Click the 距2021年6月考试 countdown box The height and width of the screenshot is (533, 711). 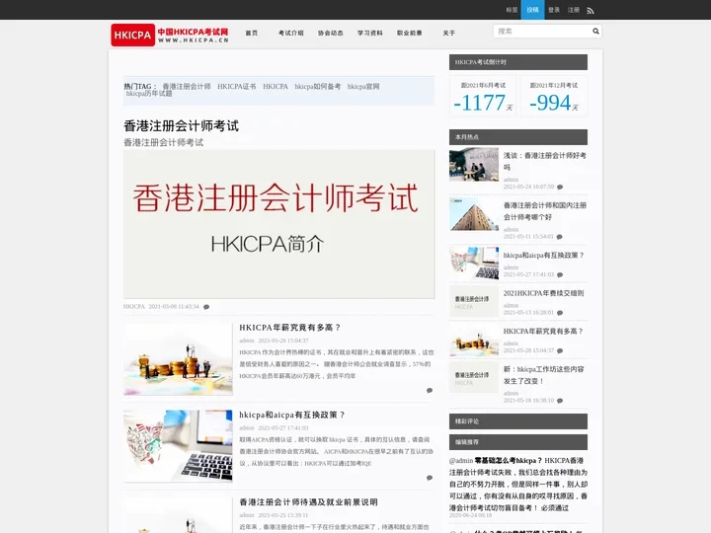tap(483, 96)
